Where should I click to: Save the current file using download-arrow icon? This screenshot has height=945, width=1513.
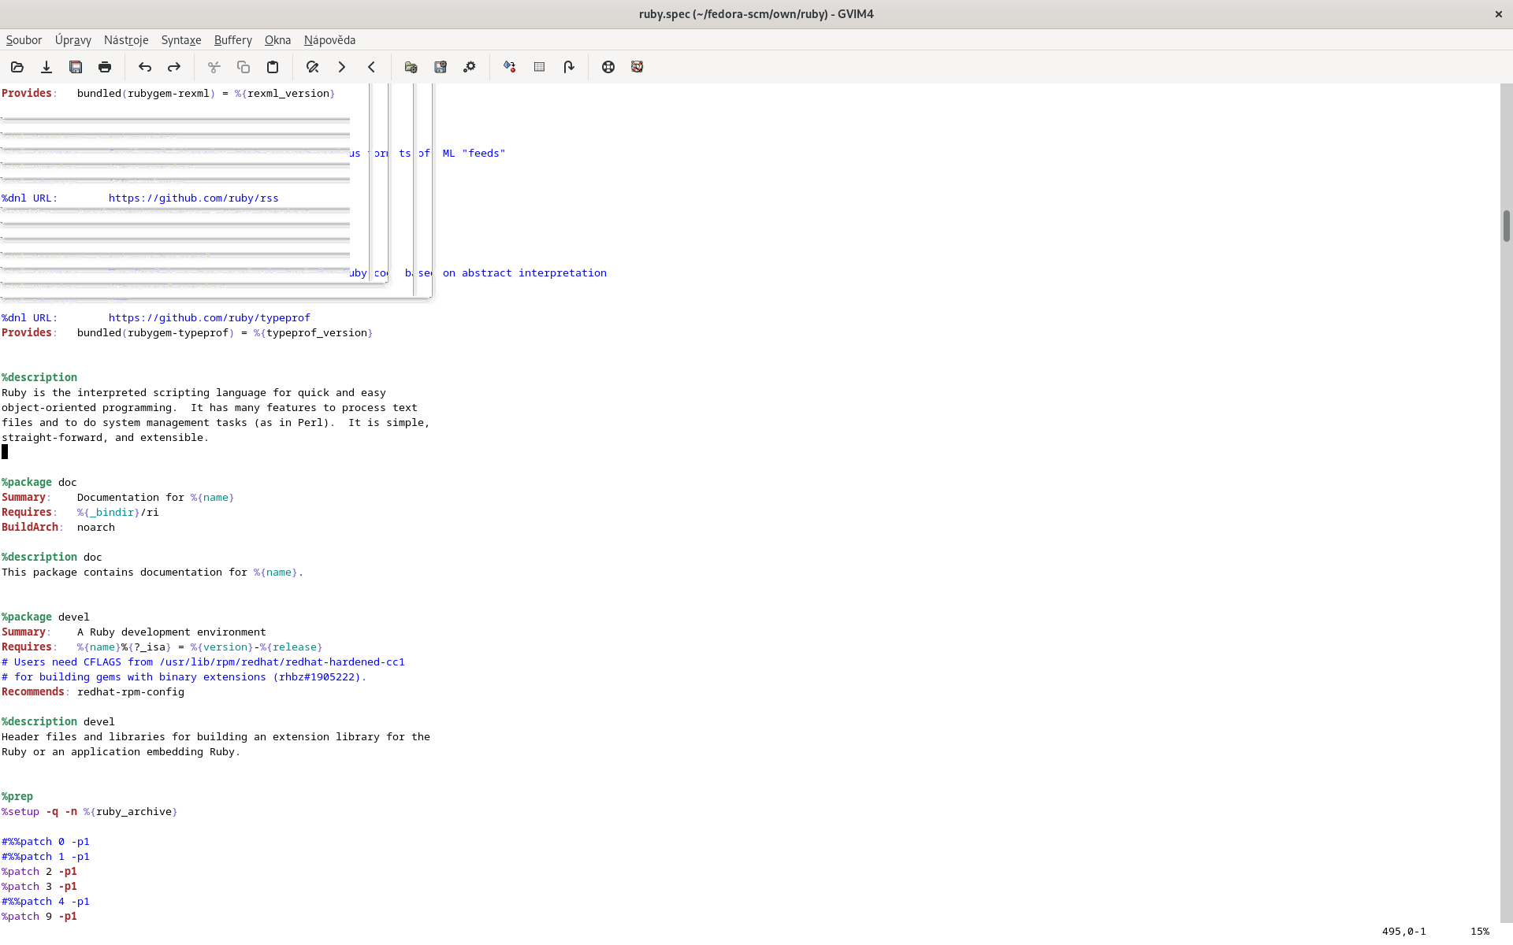point(46,67)
